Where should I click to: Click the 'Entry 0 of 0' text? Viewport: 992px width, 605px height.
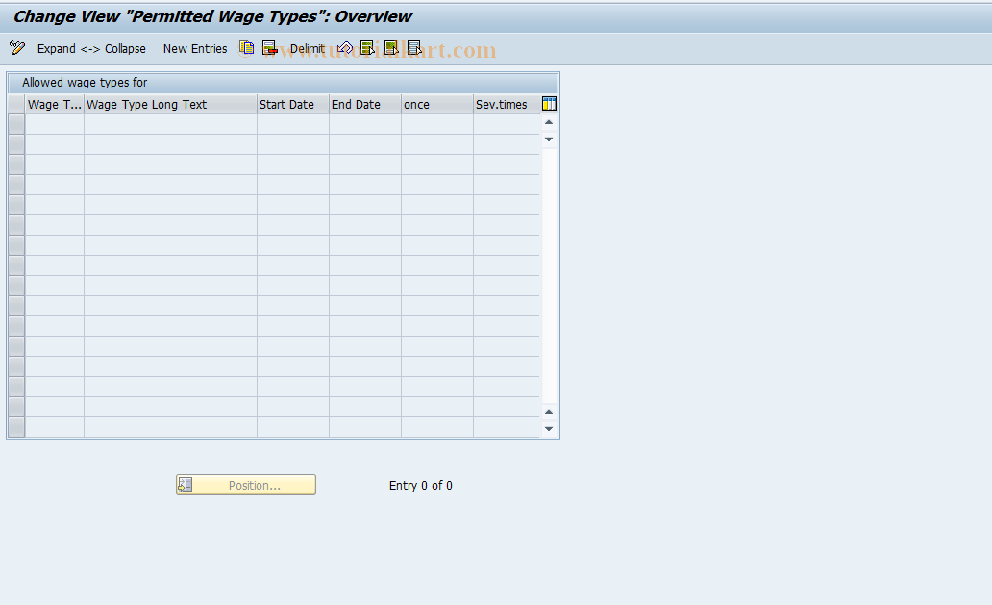click(x=421, y=486)
